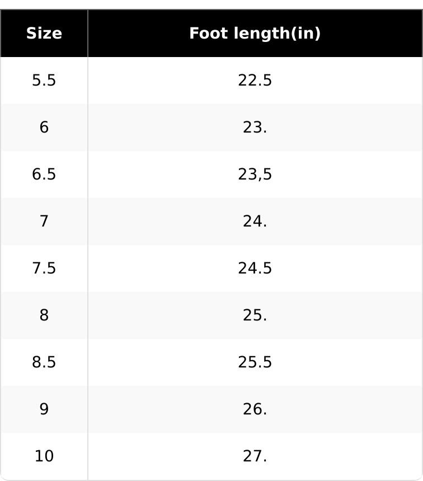Select the 24. foot length value
Screen dimensions: 423x481
pos(255,221)
